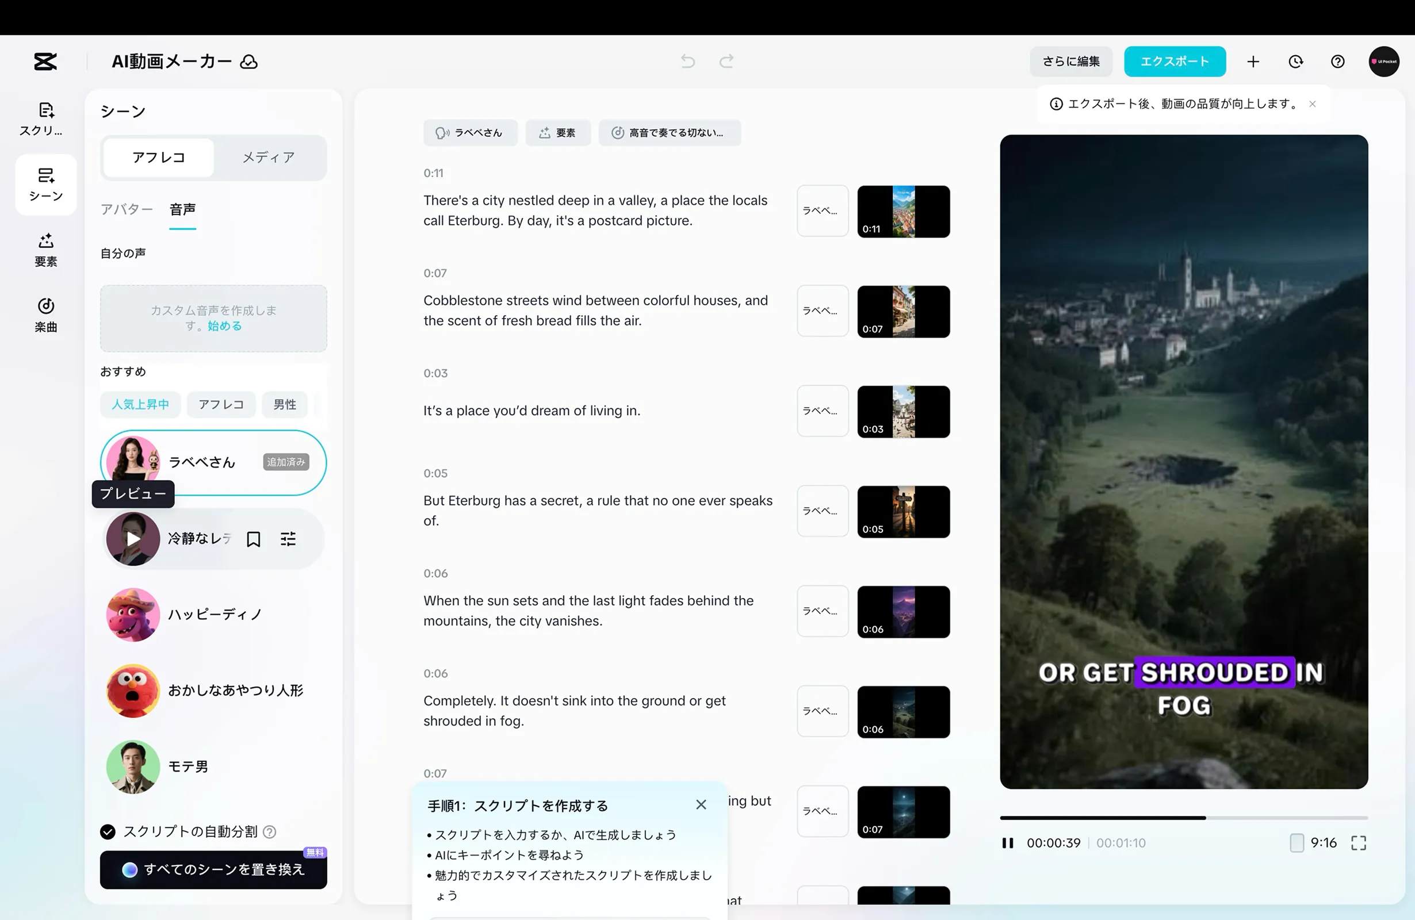Bookmark the 冷静なレ voice
The image size is (1415, 920).
tap(254, 538)
